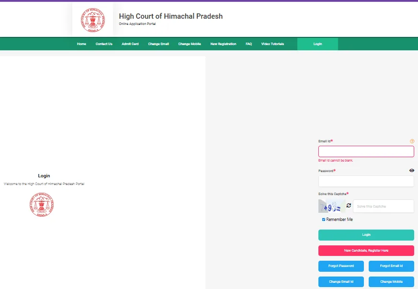Click the 'Email Id cannot be blank.' error text
Screen dimensions: 418x289
[x=335, y=161]
